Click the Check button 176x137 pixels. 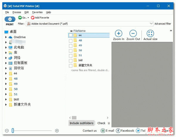click(x=101, y=123)
